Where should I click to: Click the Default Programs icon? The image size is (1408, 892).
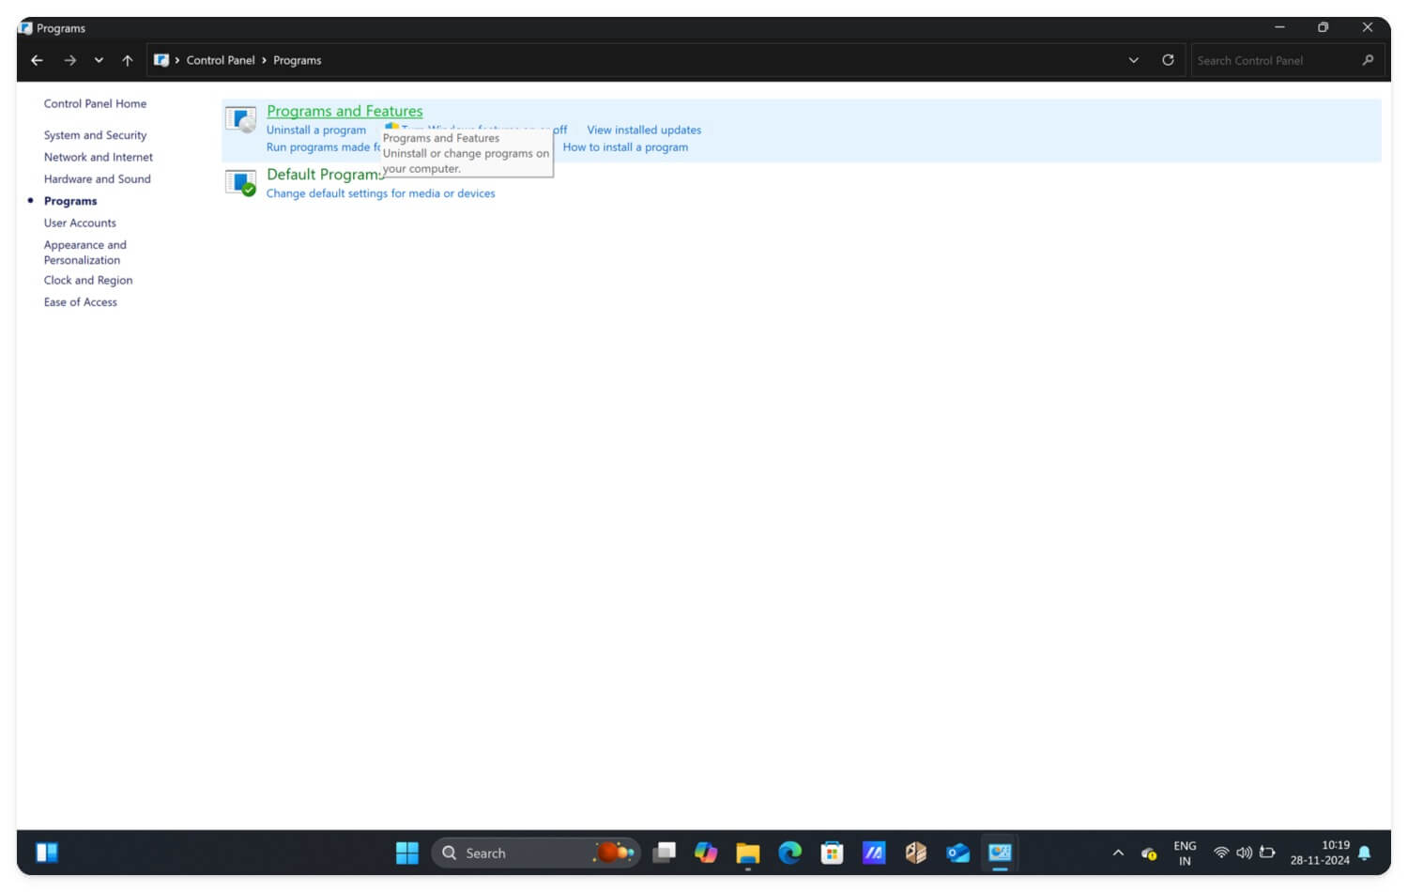click(x=239, y=182)
